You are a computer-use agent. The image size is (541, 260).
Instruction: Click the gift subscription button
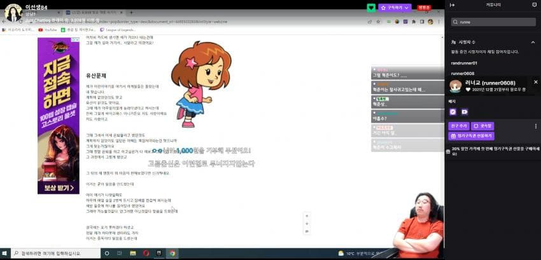pos(471,136)
